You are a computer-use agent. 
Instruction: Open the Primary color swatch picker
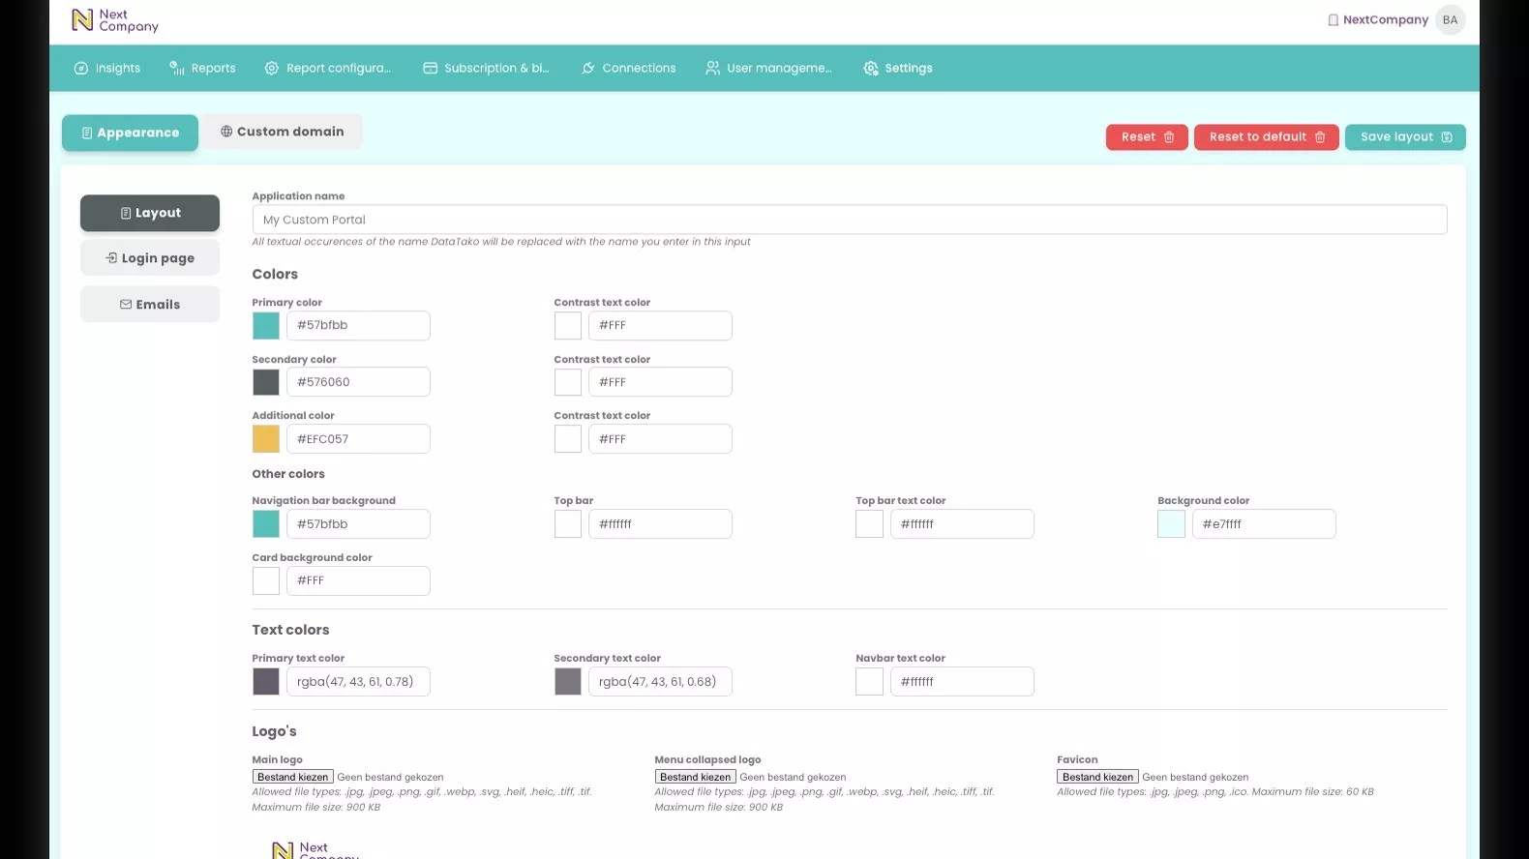click(x=266, y=326)
